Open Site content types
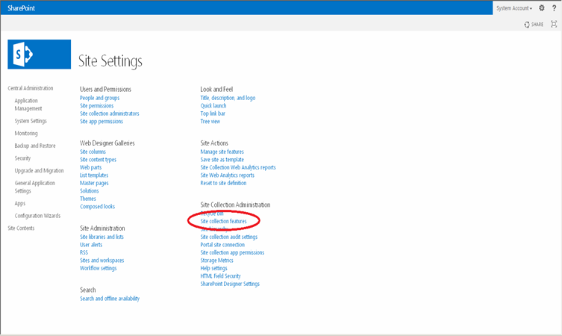The image size is (562, 336). tap(98, 160)
